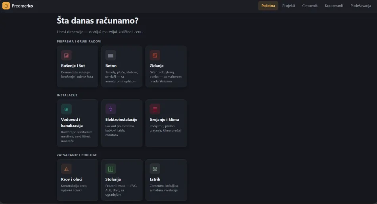Viewport: 377px width, 204px height.
Task: Click the Stolarija window icon
Action: [x=111, y=169]
